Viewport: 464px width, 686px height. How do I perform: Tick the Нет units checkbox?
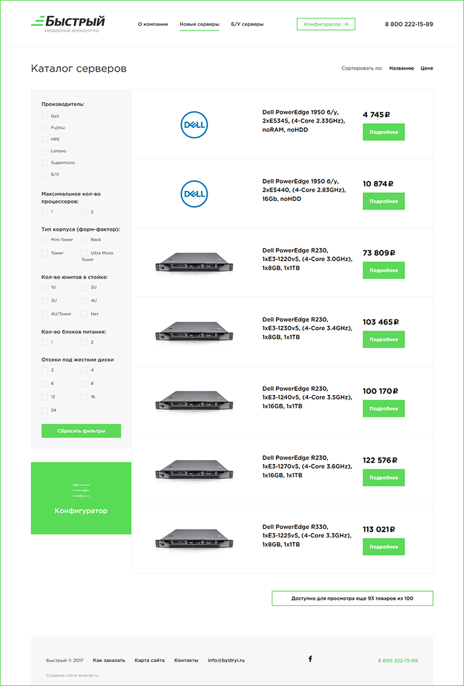click(x=84, y=314)
